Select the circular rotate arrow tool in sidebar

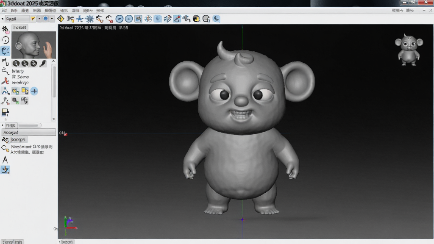pos(5,40)
